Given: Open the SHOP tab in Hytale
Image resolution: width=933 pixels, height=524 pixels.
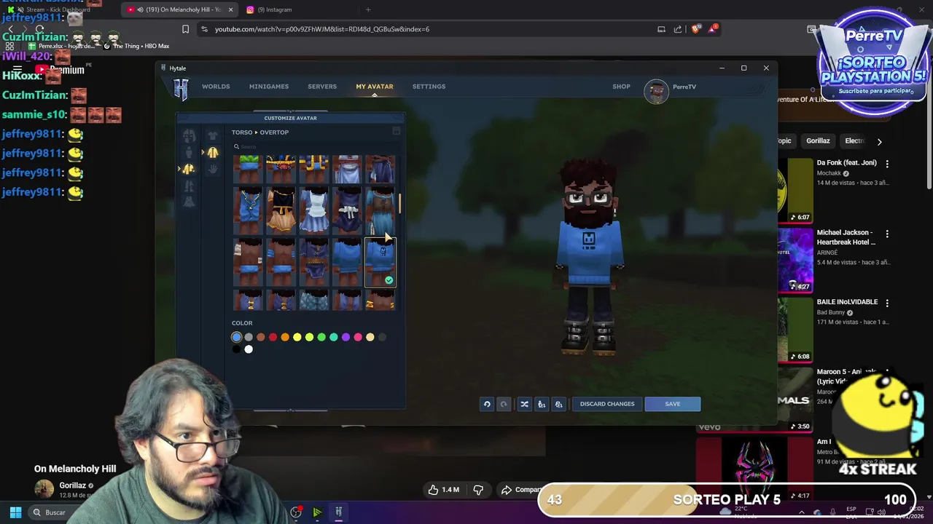Looking at the screenshot, I should tap(621, 87).
